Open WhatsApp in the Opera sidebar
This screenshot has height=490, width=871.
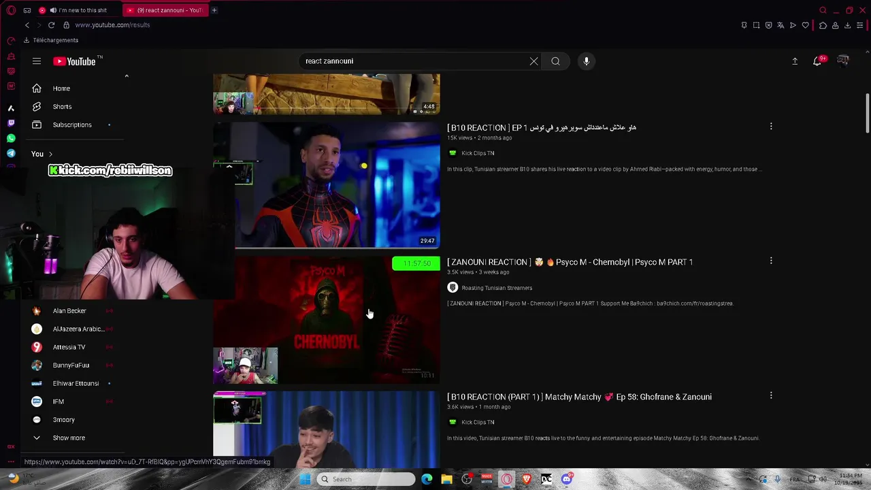click(11, 138)
